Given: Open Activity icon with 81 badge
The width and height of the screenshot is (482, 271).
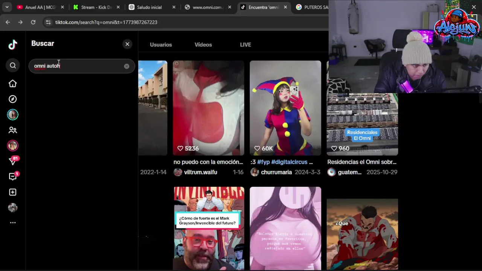Looking at the screenshot, I should (13, 161).
